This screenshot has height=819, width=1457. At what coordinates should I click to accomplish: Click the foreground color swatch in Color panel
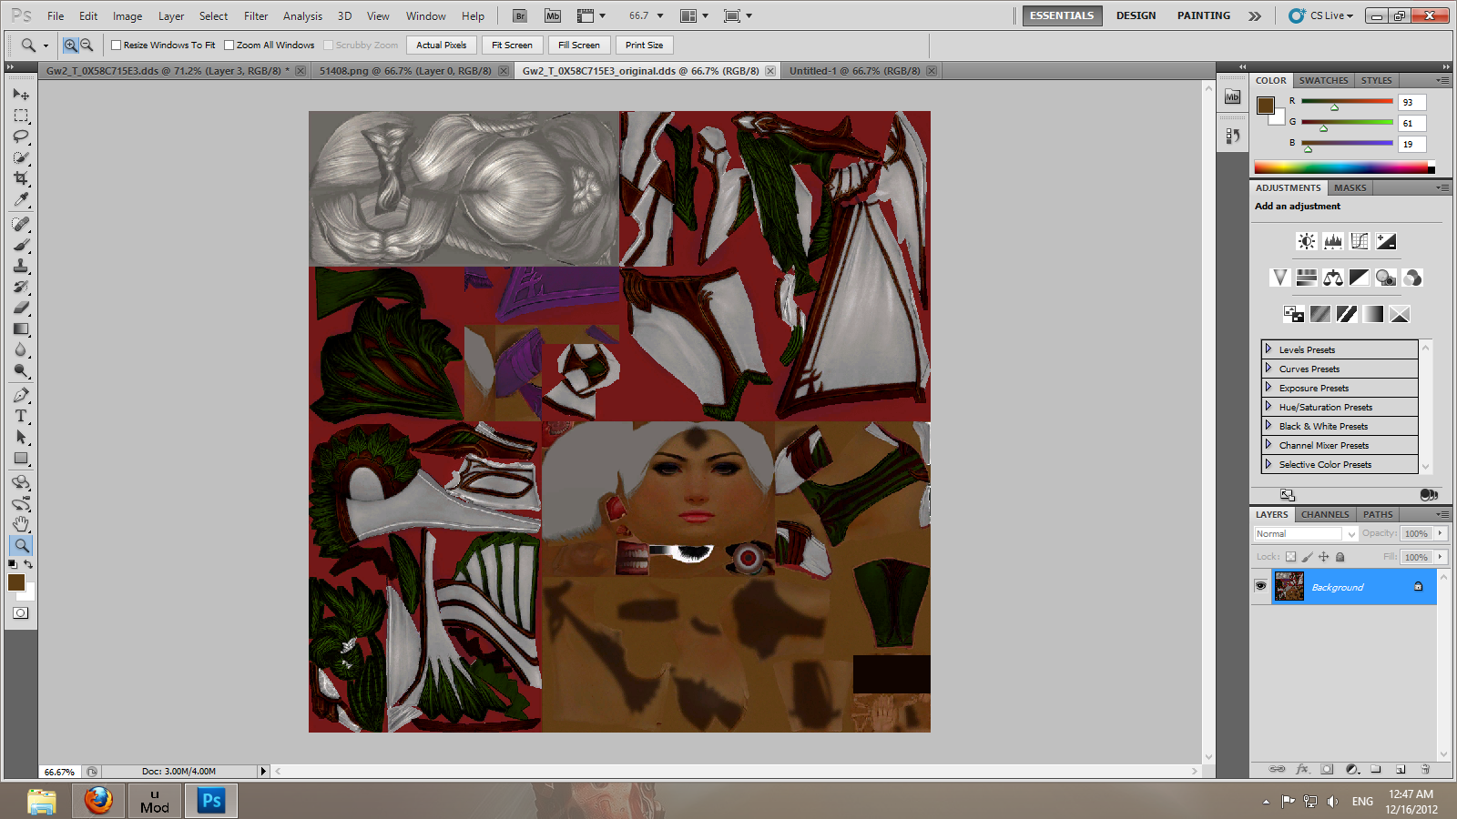tap(1265, 106)
